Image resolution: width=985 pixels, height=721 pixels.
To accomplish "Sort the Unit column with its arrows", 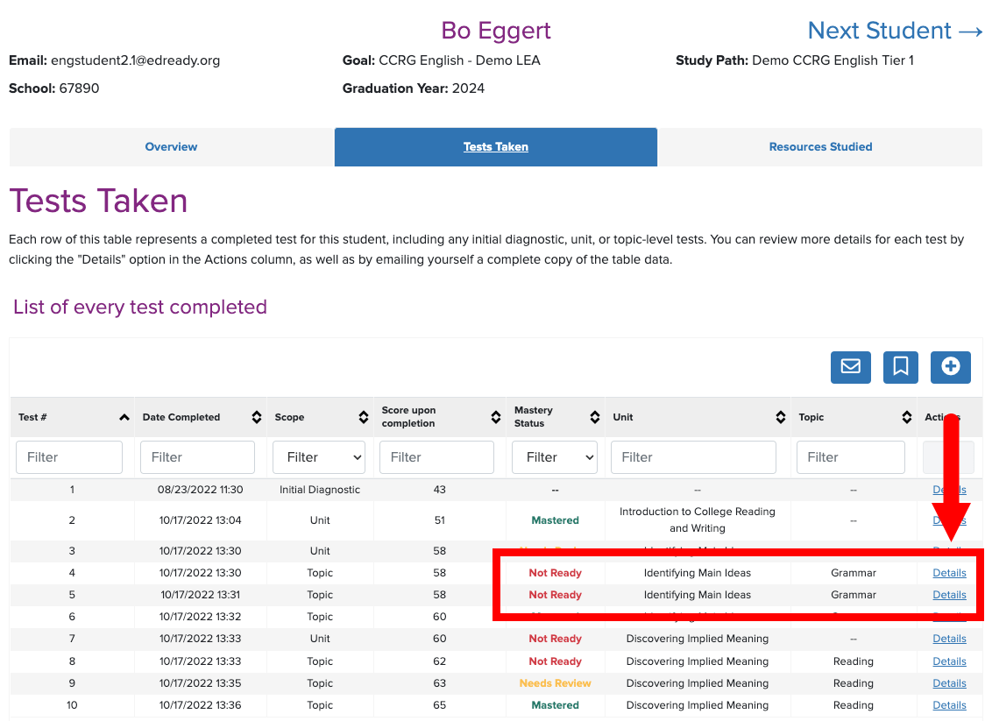I will click(781, 417).
